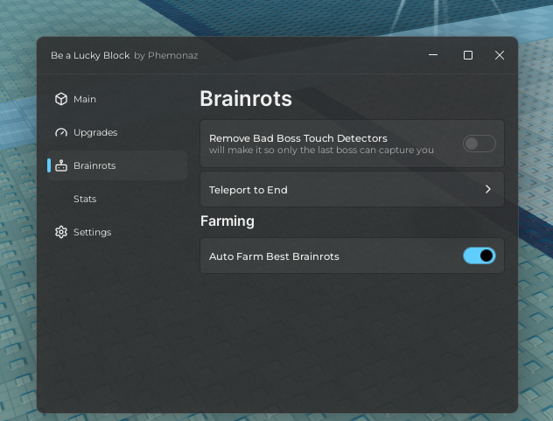This screenshot has height=421, width=553.
Task: Click the 'Farming' section heading
Action: (x=227, y=221)
